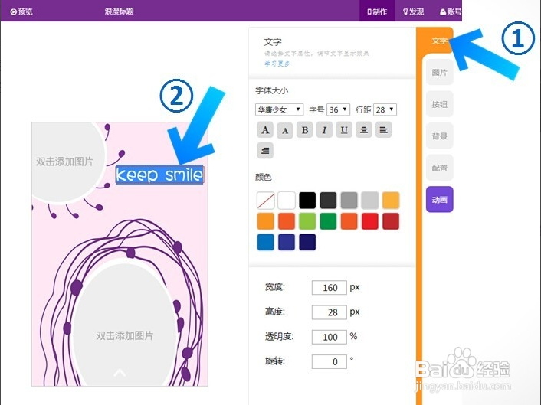Screen dimensions: 541x405
Task: Switch to the 图片 side tab
Action: [x=439, y=73]
